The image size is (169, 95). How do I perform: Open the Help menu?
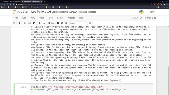point(81,18)
